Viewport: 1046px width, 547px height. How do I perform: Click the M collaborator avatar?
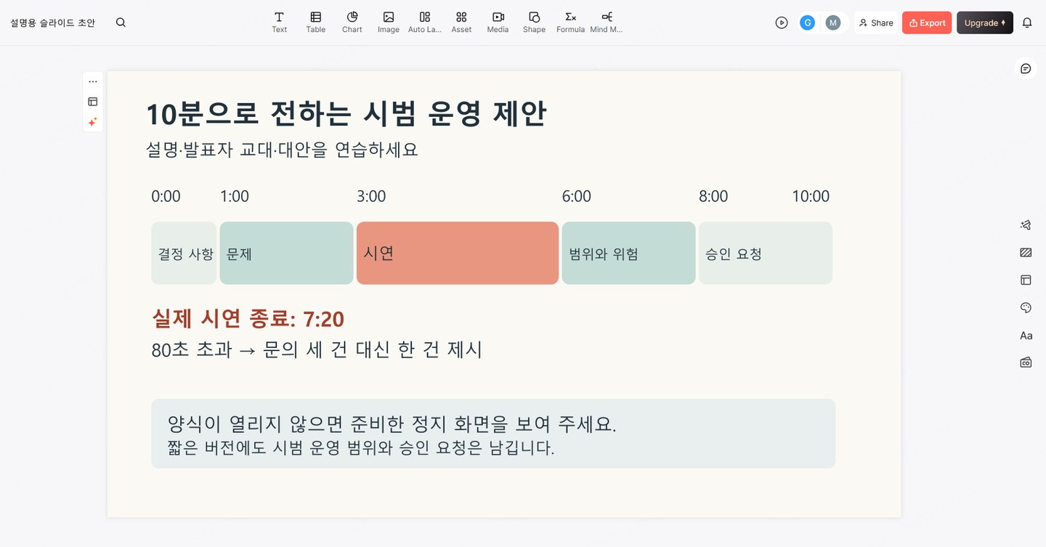click(833, 23)
